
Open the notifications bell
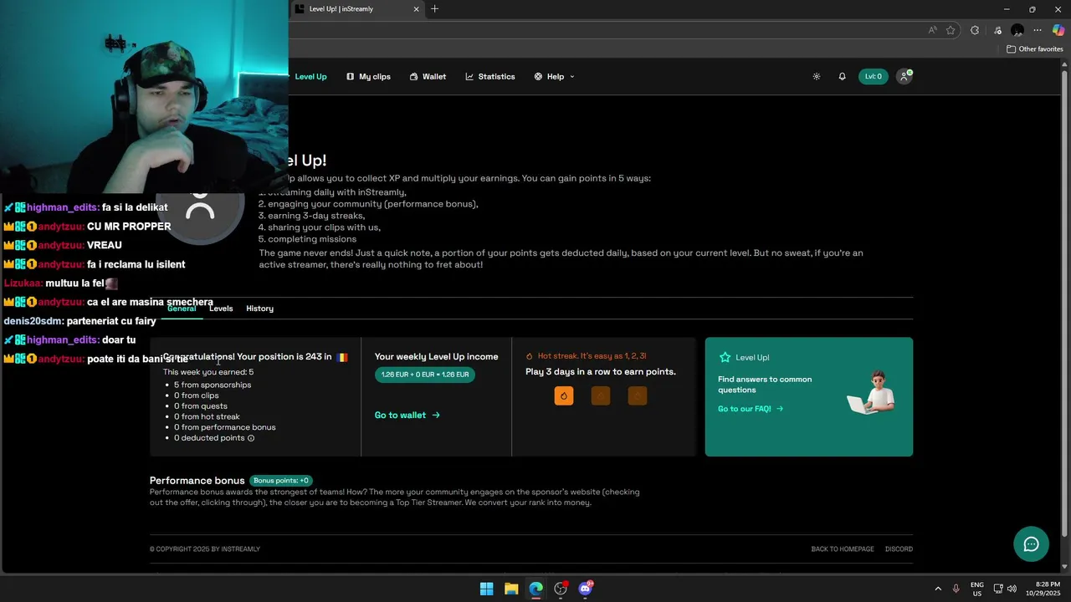842,76
